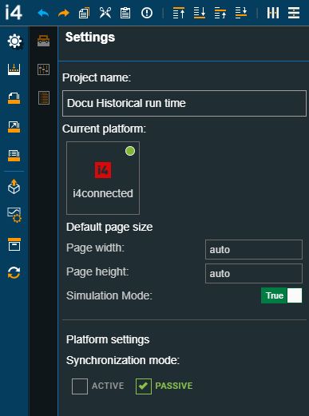Click 'Default page size' label

point(109,227)
